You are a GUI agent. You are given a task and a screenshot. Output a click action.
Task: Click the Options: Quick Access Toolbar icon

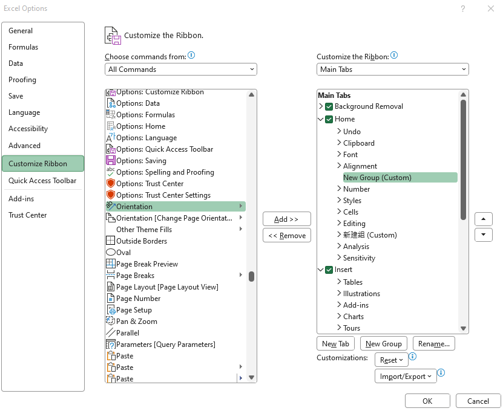tap(110, 149)
